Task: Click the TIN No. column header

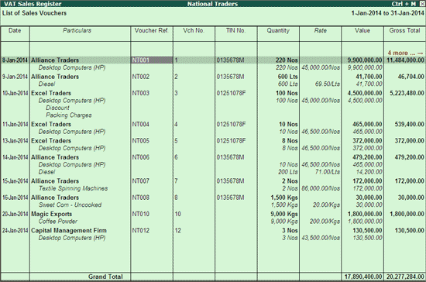Action: [235, 30]
